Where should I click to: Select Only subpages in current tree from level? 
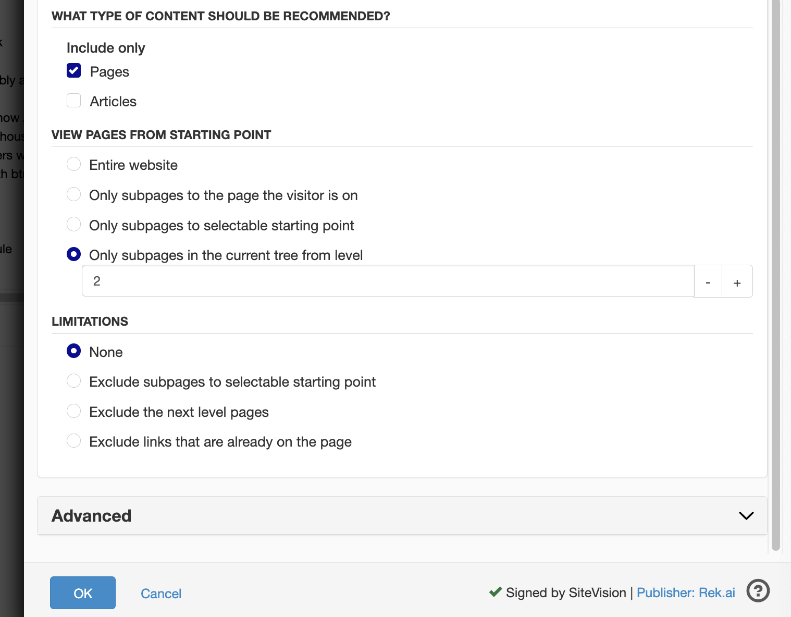coord(74,254)
